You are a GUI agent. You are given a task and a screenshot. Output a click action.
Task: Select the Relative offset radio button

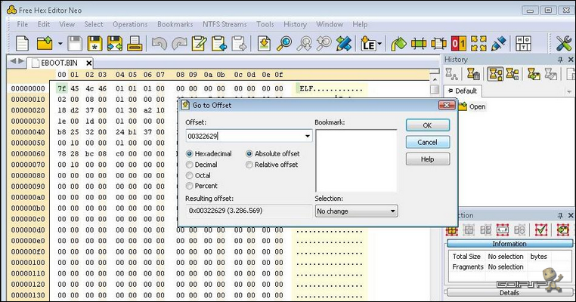tap(249, 165)
